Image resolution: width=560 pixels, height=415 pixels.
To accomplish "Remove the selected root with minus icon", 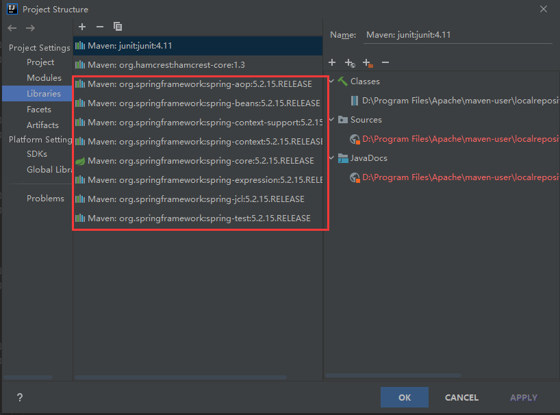I will point(385,62).
